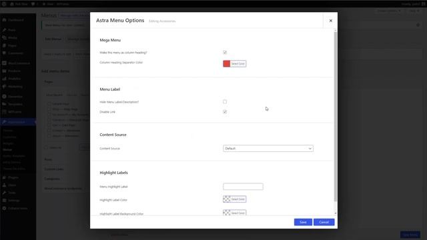Open Products icon in WordPress sidebar

click(x=5, y=71)
